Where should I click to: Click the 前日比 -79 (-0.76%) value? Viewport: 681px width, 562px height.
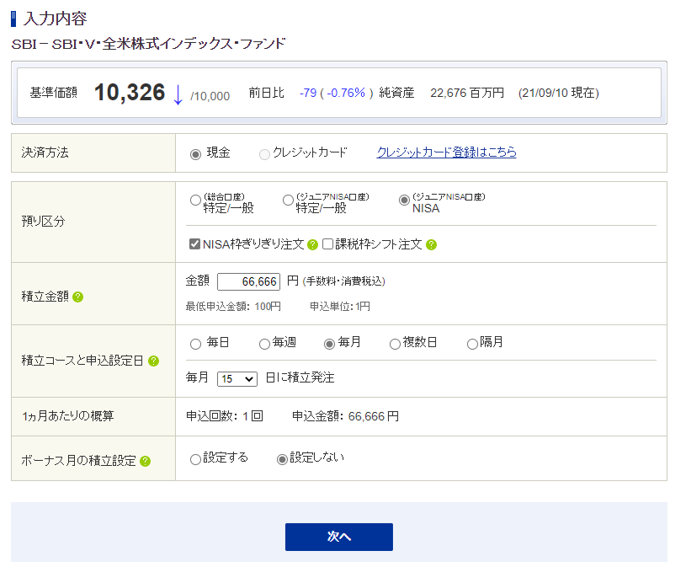click(336, 93)
